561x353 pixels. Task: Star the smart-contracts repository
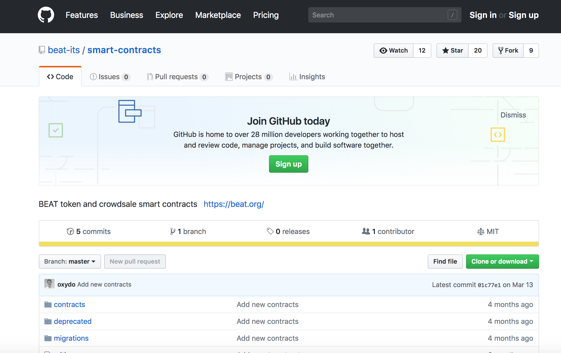[x=453, y=51]
